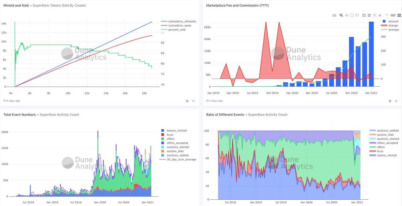Download plot as PNG camera icon
This screenshot has width=402, height=206.
coord(334,15)
